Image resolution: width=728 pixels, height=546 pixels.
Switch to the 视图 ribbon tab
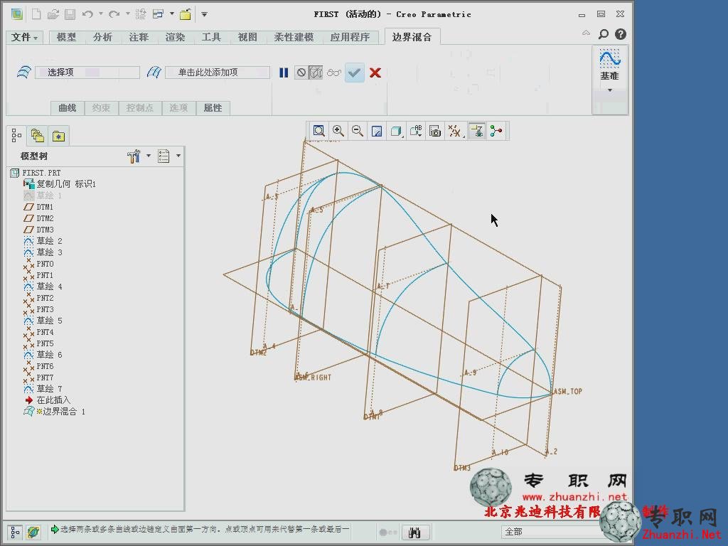(247, 37)
